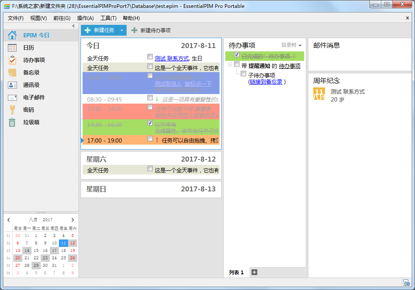Viewport: 415px width, 290px height.
Task: Tick checkbox of the 17:00 - 19:00 orange task
Action: [x=150, y=139]
